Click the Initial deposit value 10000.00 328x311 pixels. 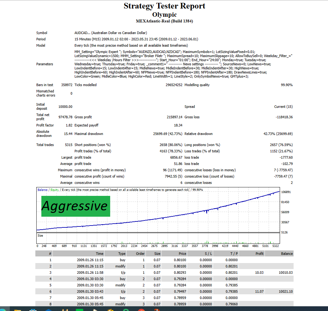65,107
